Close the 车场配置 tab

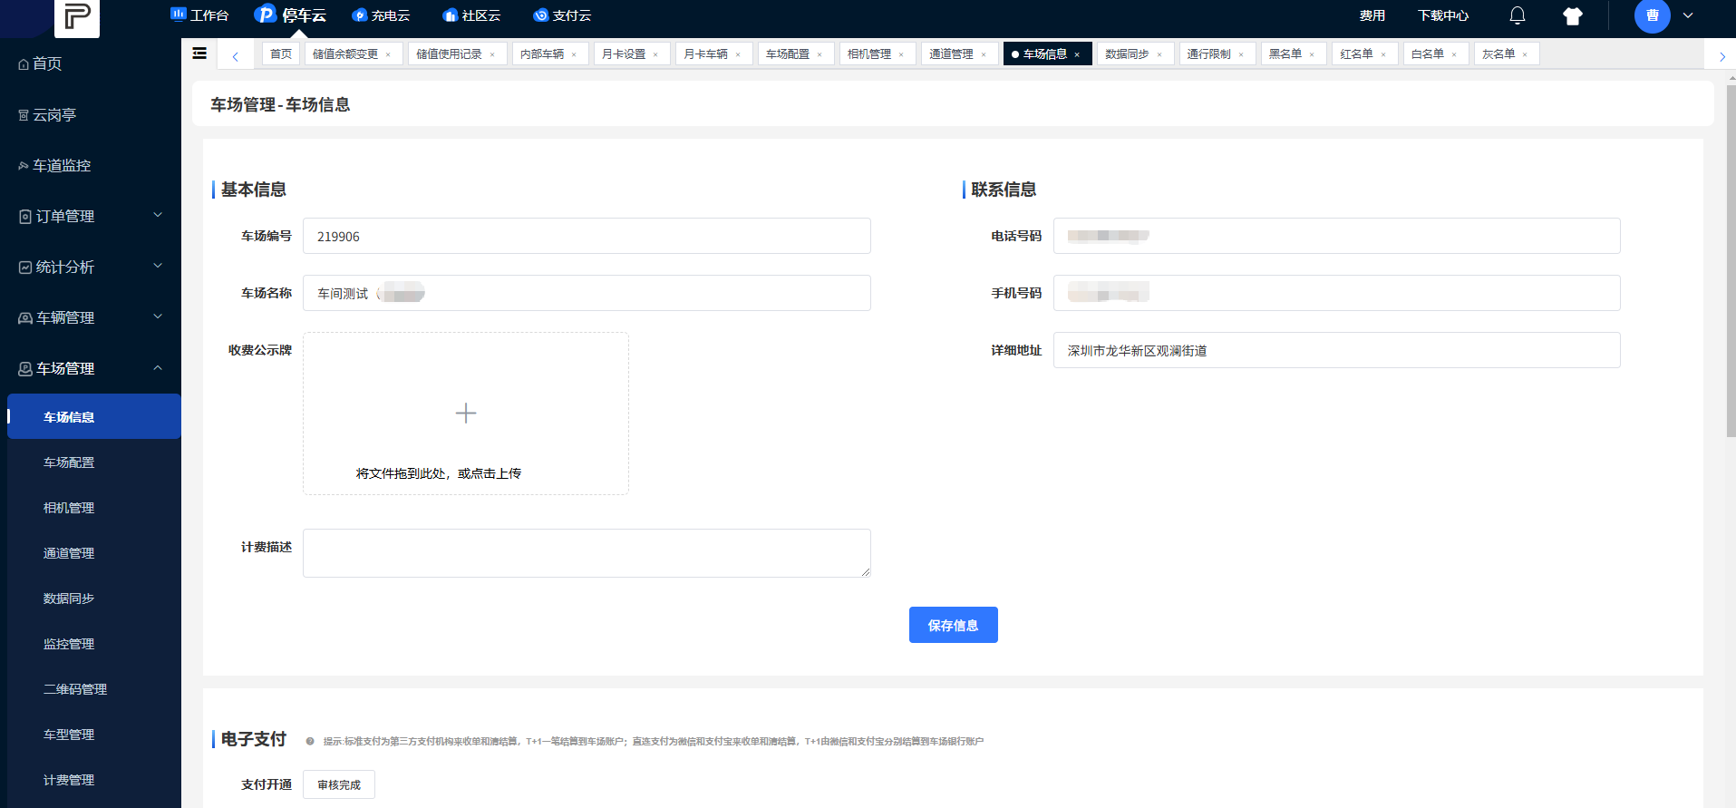pos(820,54)
